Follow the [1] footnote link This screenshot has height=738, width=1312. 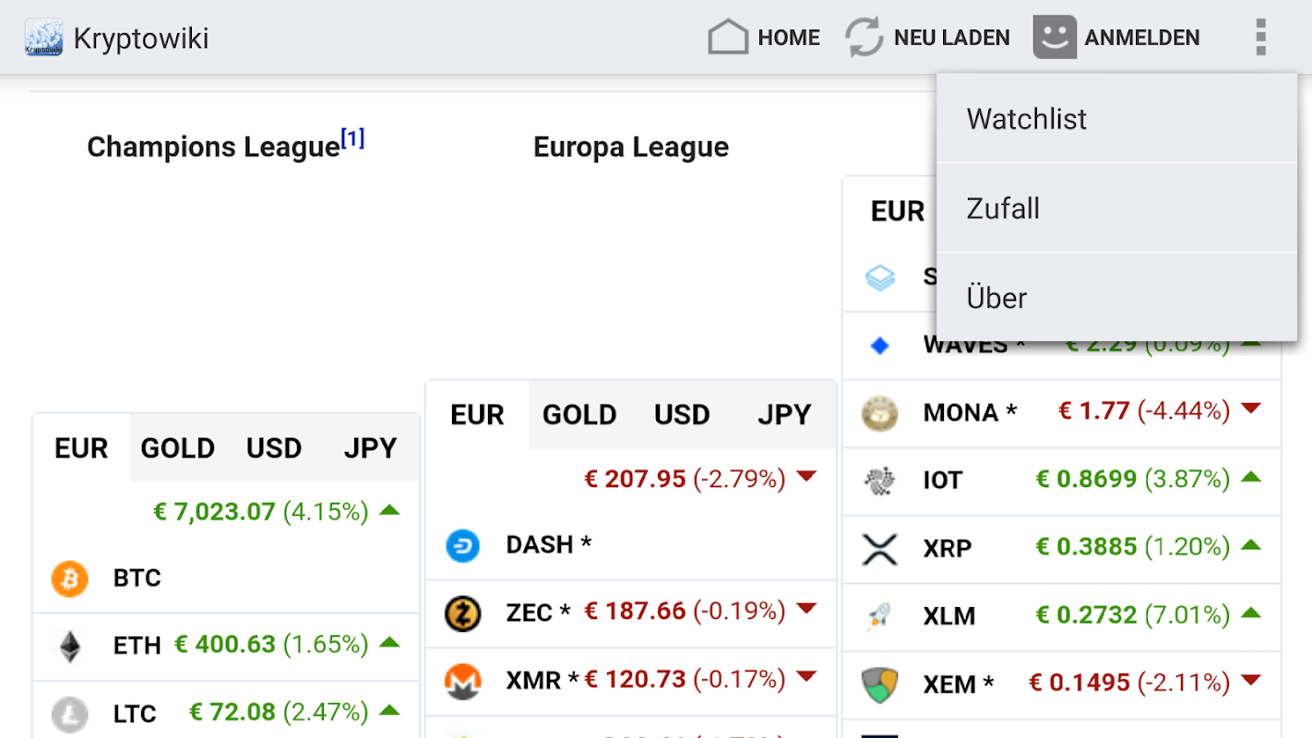pos(352,139)
